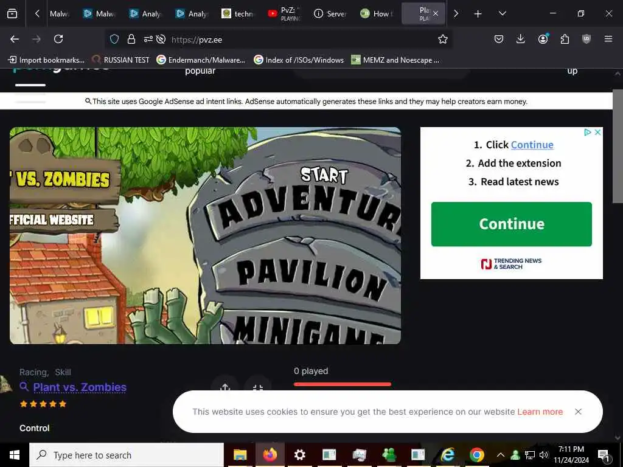Bookmark this page with star icon
The height and width of the screenshot is (467, 623).
click(443, 39)
